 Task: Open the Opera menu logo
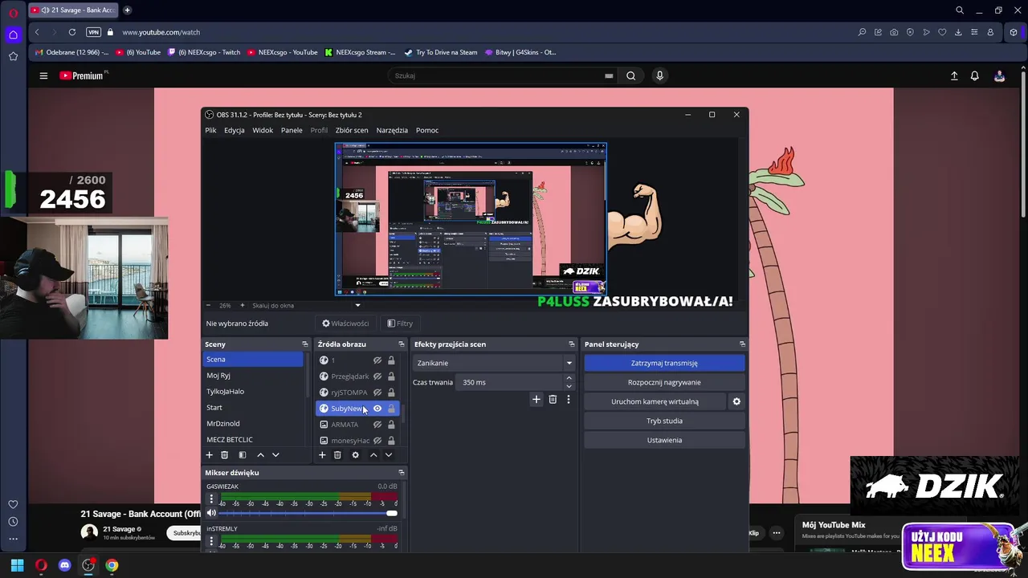13,13
